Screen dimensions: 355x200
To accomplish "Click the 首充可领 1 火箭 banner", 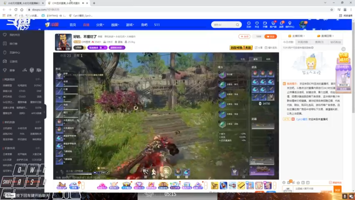I will click(x=241, y=48).
